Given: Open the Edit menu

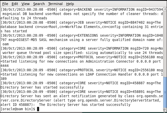Looking at the screenshot, I should click(x=15, y=4).
